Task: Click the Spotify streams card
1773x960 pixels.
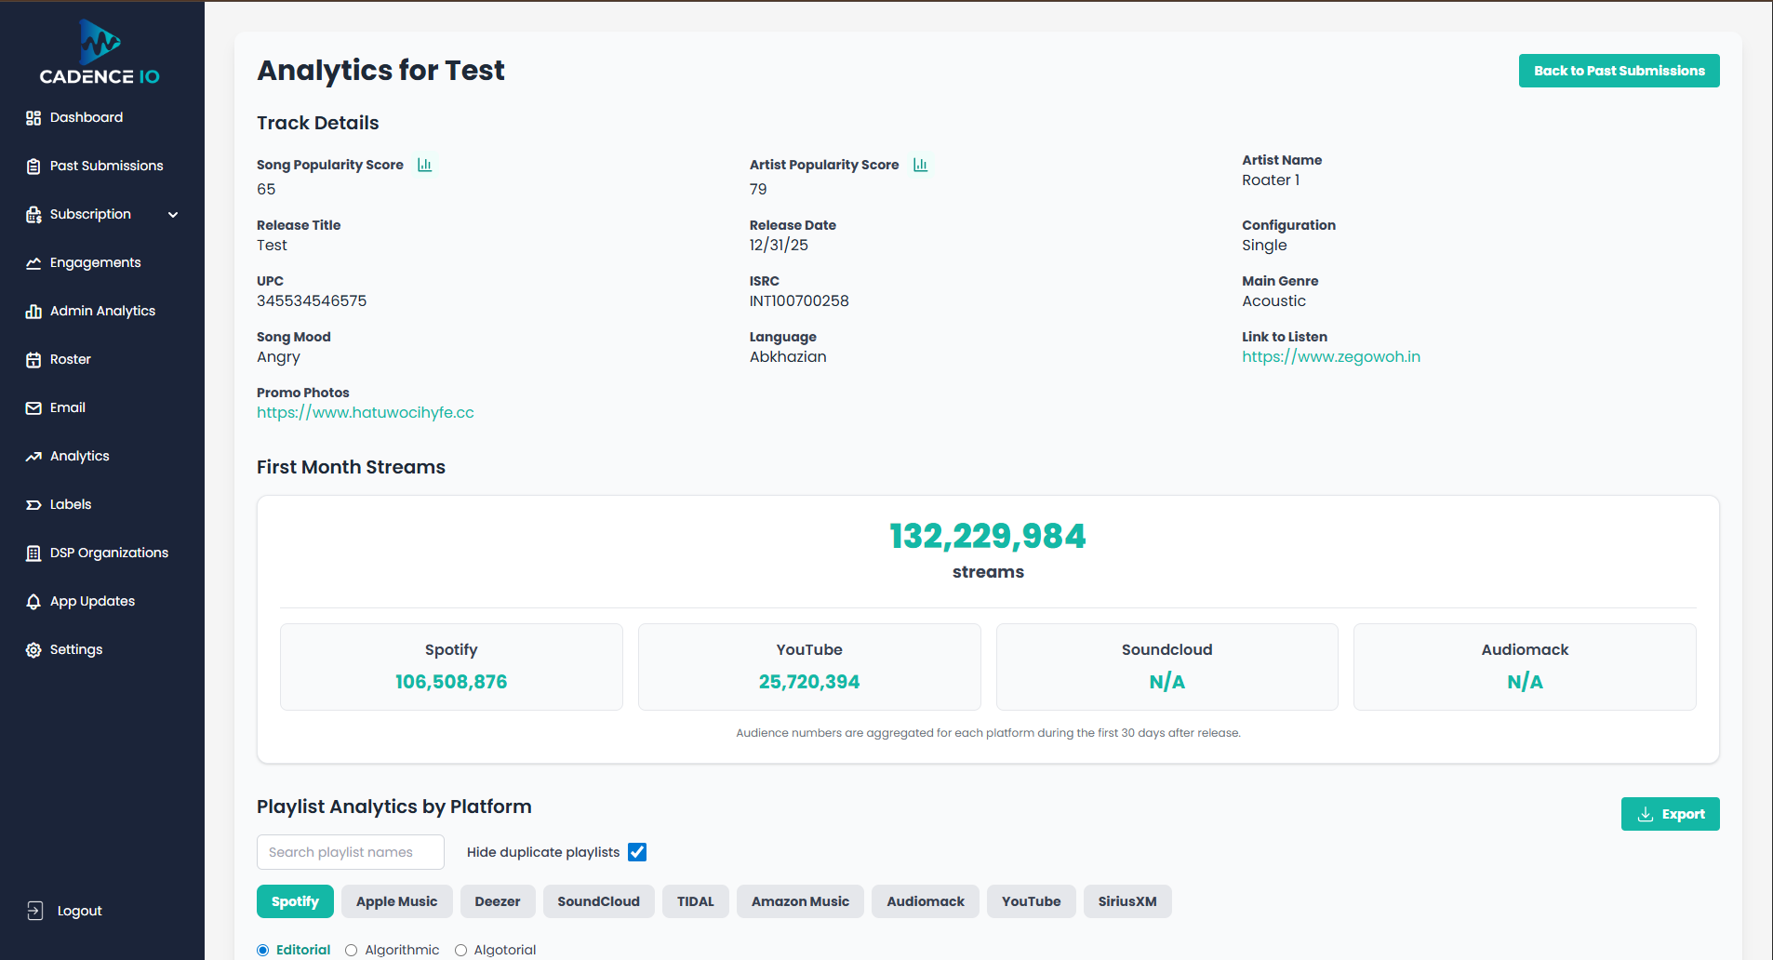Action: 451,667
